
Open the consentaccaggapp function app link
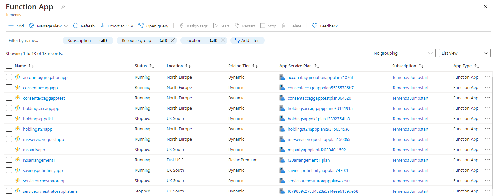click(x=41, y=88)
